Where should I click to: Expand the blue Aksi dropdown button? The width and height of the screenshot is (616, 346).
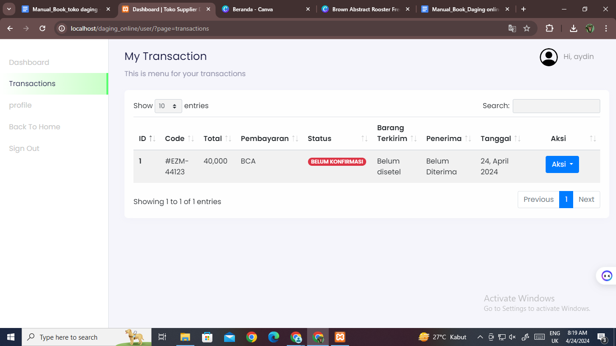point(562,164)
